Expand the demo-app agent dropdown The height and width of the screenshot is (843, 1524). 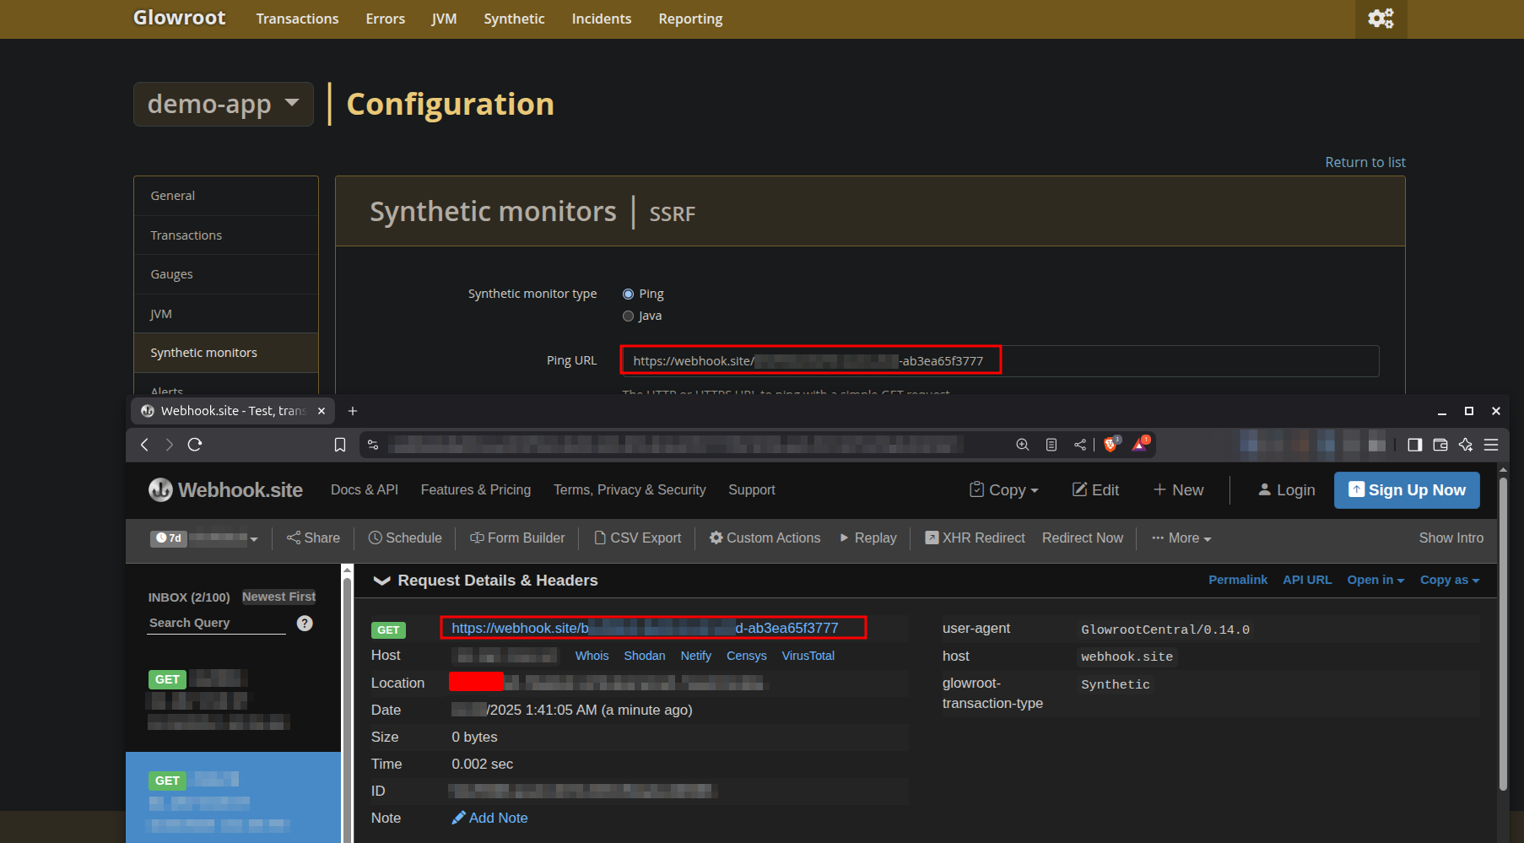(224, 104)
